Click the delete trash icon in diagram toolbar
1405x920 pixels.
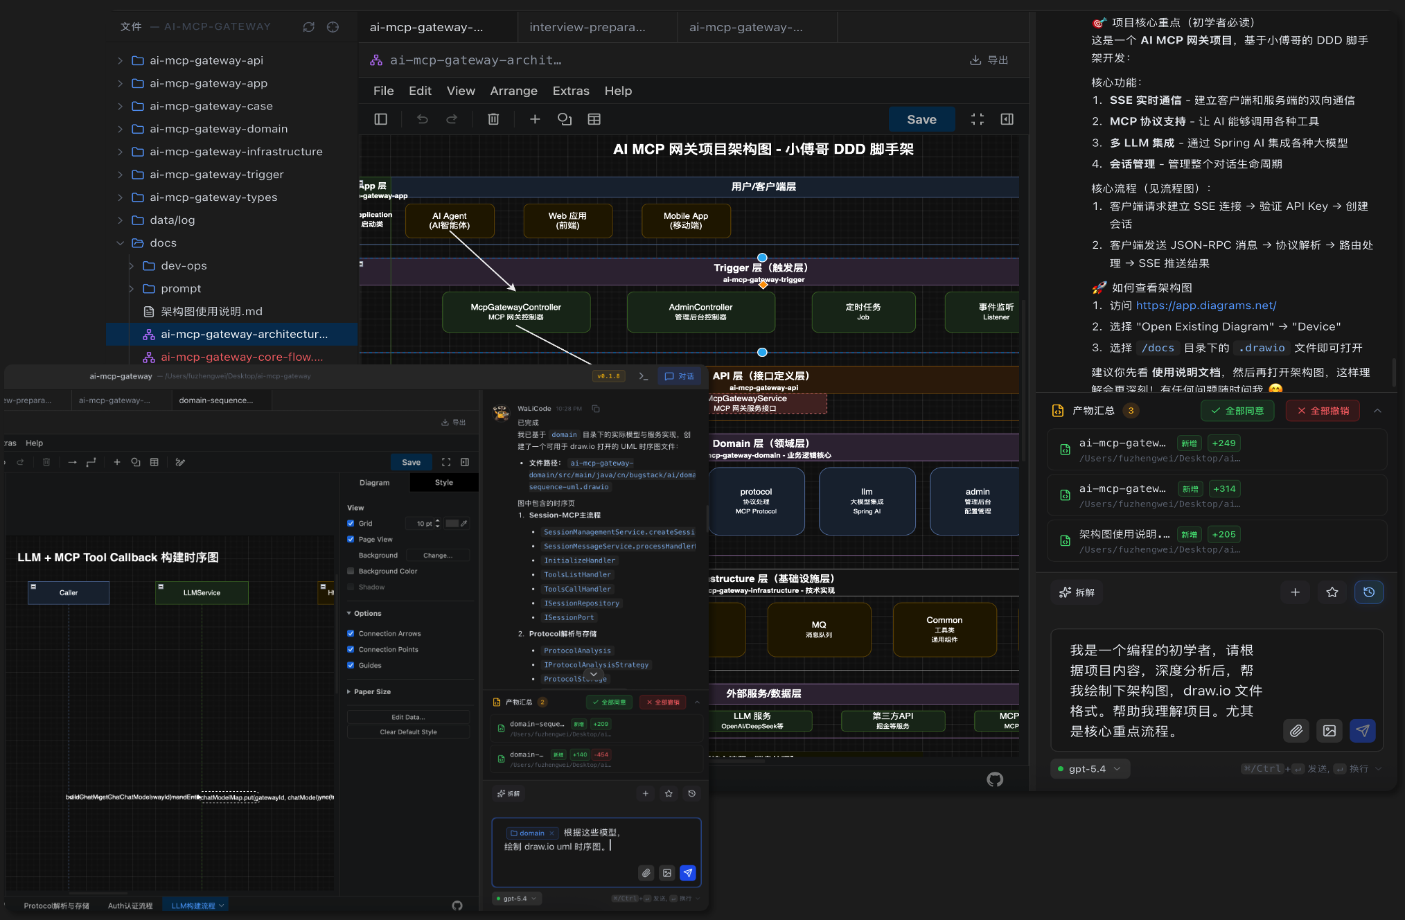pos(493,119)
